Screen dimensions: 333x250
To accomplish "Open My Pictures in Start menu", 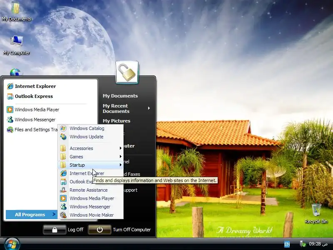I will pos(117,121).
